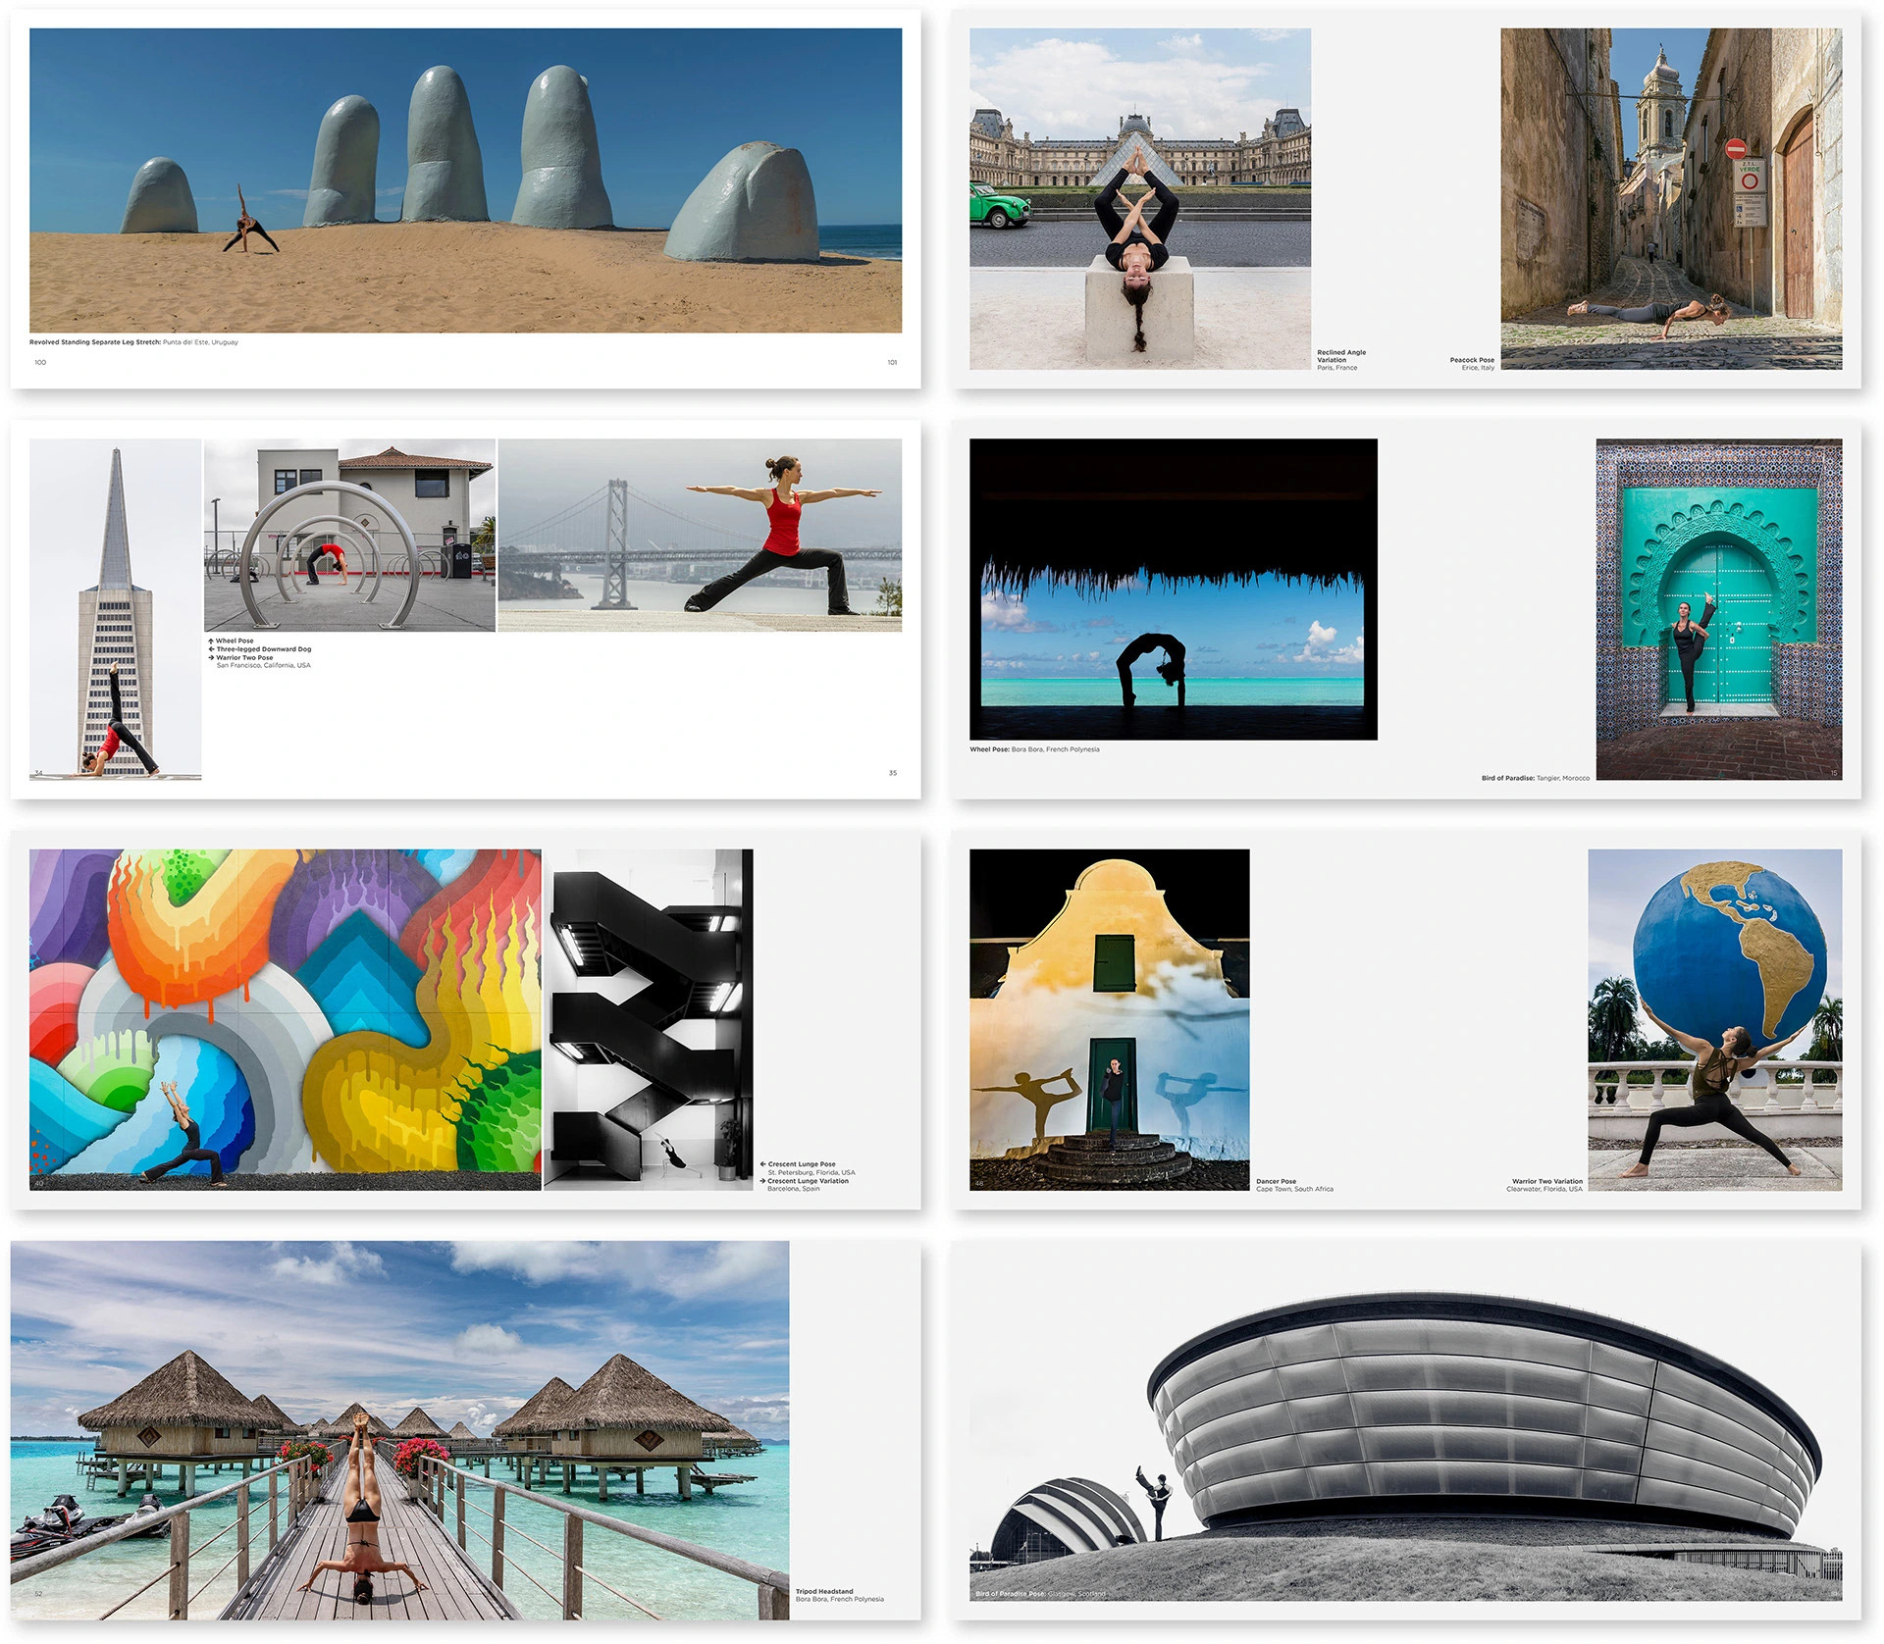Click the left arrow beside Crescent Lunge Pose
This screenshot has width=1884, height=1644.
(x=762, y=1164)
